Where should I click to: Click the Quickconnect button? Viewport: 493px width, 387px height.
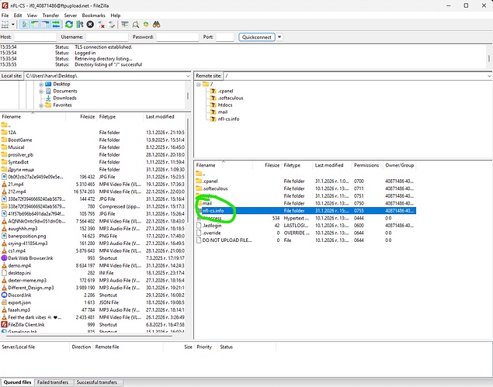256,36
